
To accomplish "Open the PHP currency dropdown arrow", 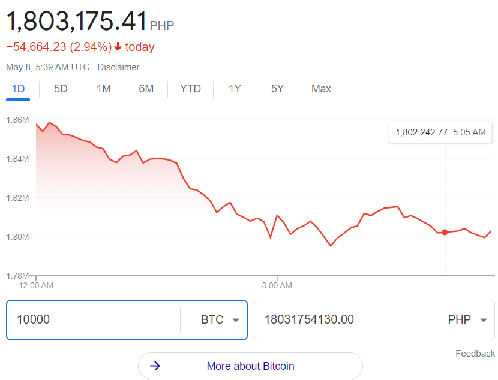I will (x=484, y=320).
